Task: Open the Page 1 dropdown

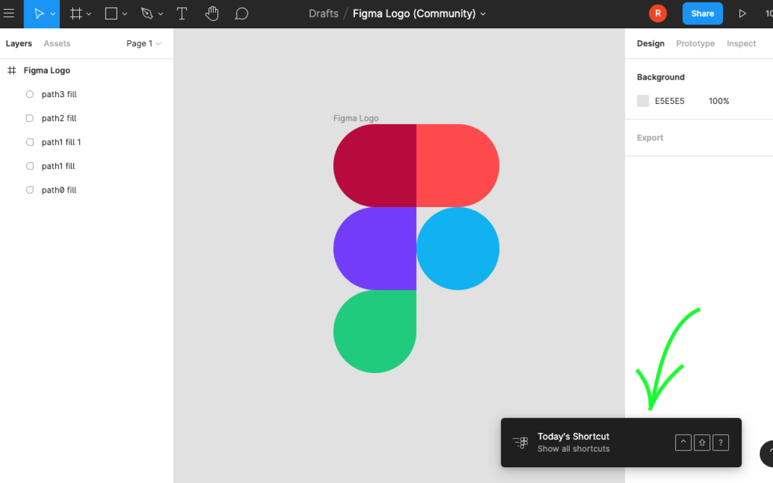Action: click(x=144, y=43)
